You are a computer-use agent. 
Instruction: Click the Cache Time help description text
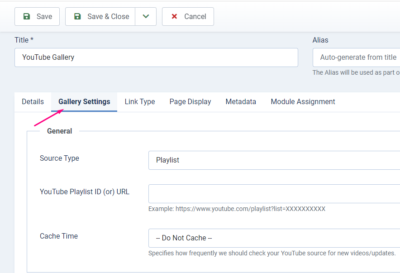tap(272, 254)
